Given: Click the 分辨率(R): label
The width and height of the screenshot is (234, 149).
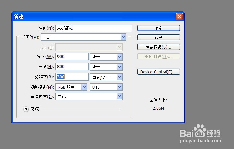Looking at the screenshot, I should click(x=44, y=77).
